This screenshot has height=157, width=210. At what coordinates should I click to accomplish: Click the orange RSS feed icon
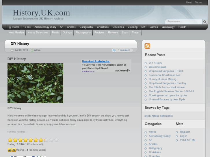pyautogui.click(x=147, y=46)
